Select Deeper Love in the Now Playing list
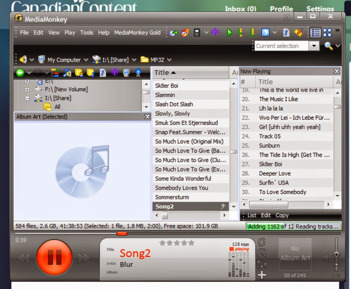 click(x=286, y=174)
